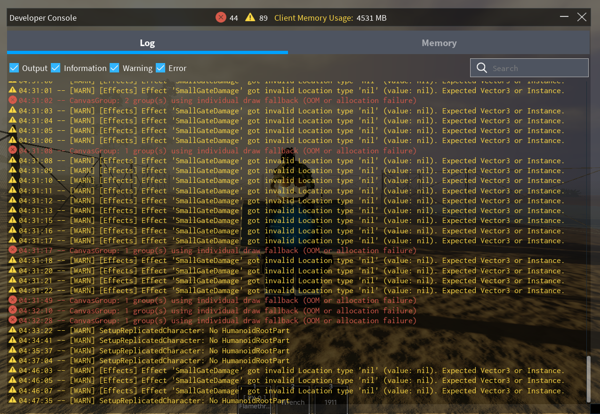Click the error icon on 04:31:17 row

[13, 250]
